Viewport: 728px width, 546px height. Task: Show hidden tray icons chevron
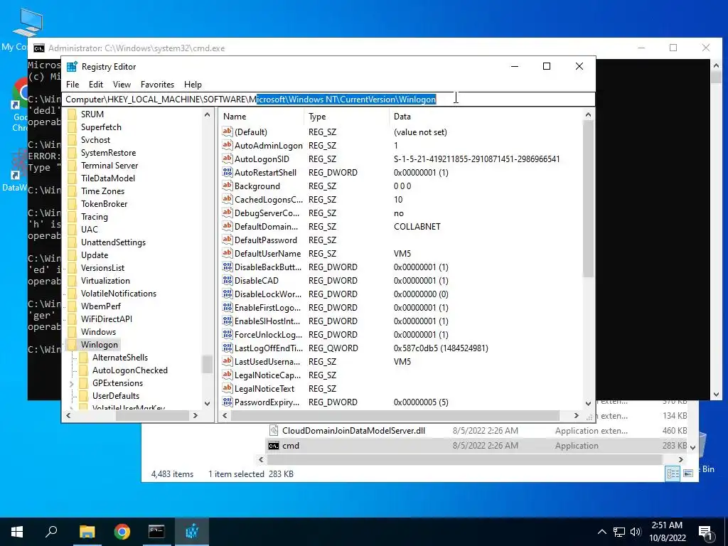coord(601,532)
